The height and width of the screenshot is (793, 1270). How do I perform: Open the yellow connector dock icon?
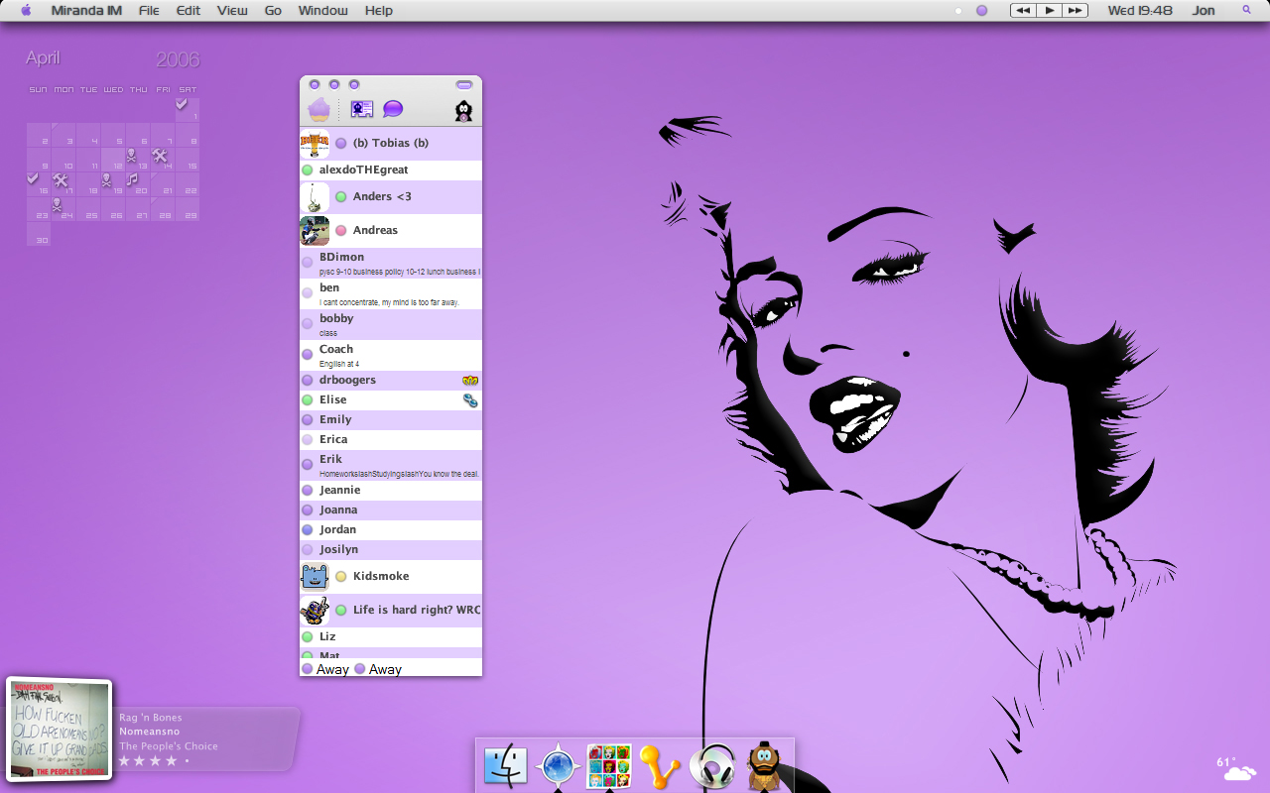[660, 766]
